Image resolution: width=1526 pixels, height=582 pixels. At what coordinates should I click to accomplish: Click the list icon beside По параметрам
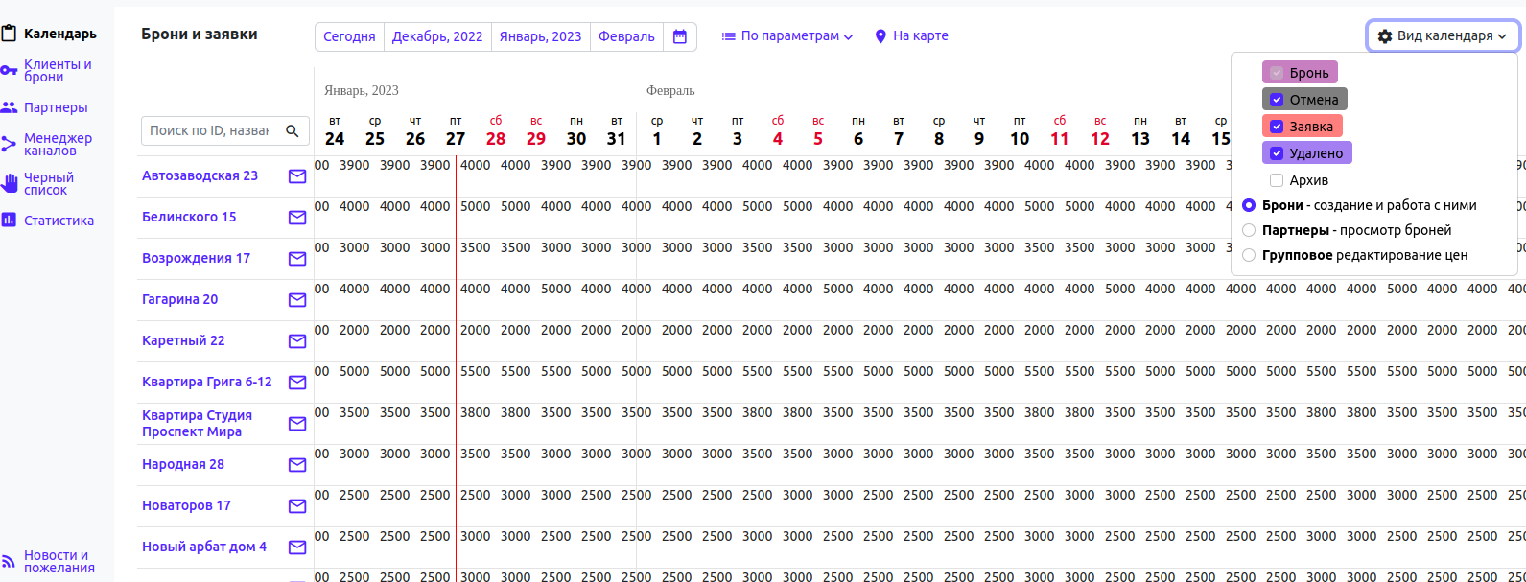click(729, 36)
